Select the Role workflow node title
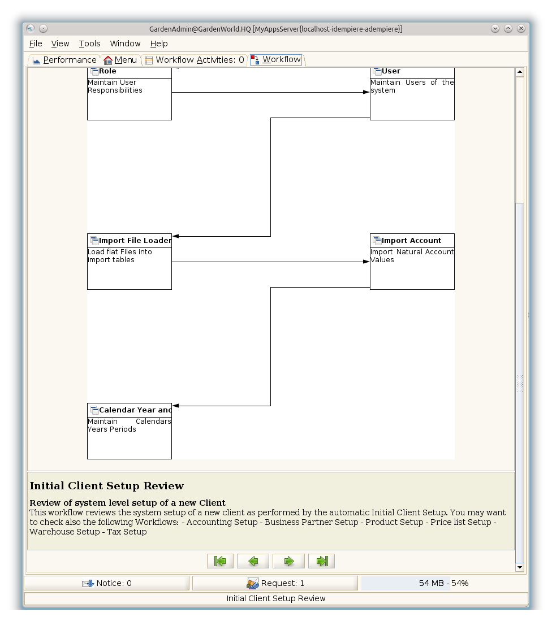This screenshot has width=552, height=630. (108, 71)
